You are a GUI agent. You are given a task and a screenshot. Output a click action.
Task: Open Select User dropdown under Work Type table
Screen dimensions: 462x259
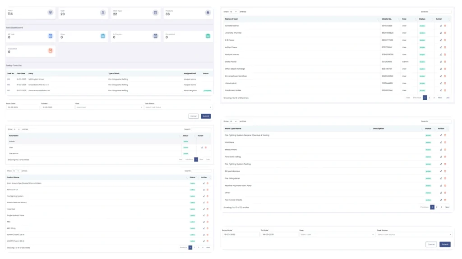[x=337, y=235]
